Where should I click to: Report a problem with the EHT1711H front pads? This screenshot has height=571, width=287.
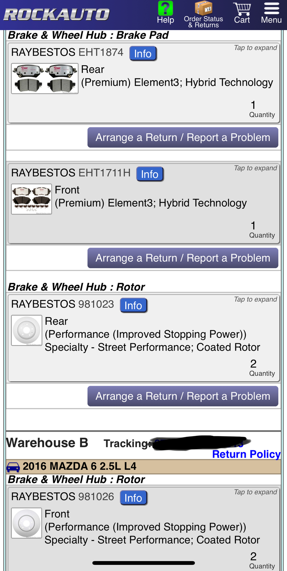[x=183, y=258]
